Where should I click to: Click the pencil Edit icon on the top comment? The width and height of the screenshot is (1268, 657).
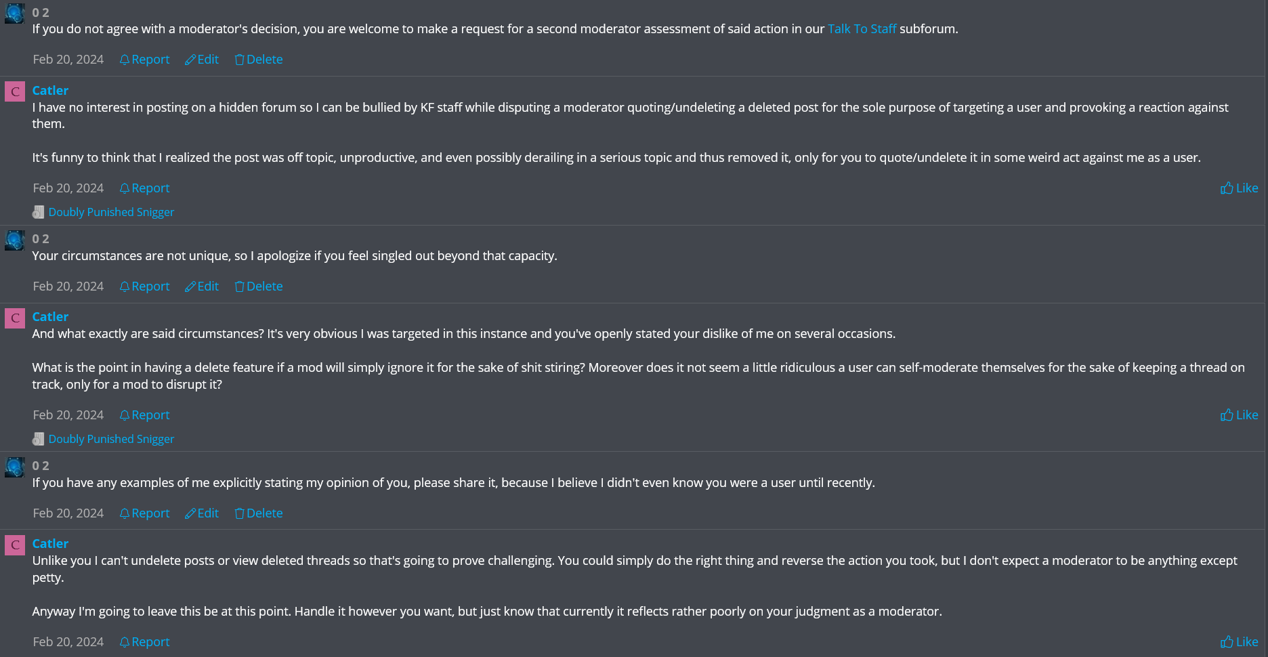coord(190,60)
